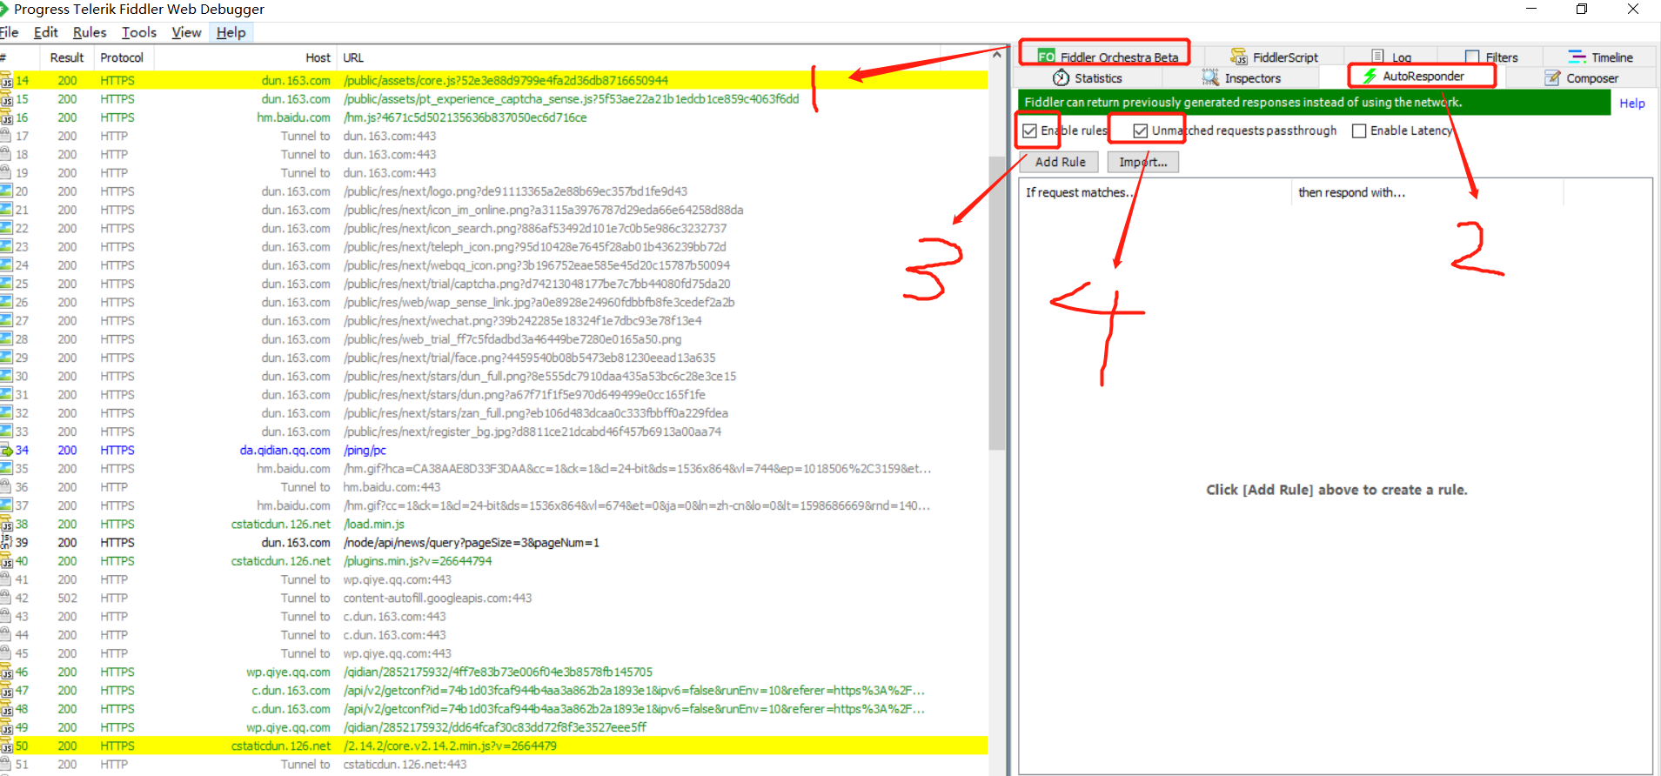Click the JS icon of session 14

pyautogui.click(x=6, y=81)
